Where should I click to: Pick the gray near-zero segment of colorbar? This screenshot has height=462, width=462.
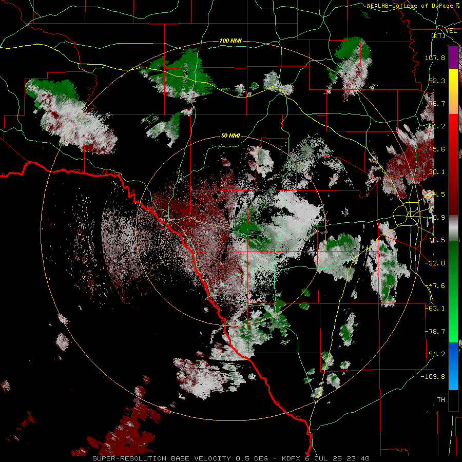point(453,228)
